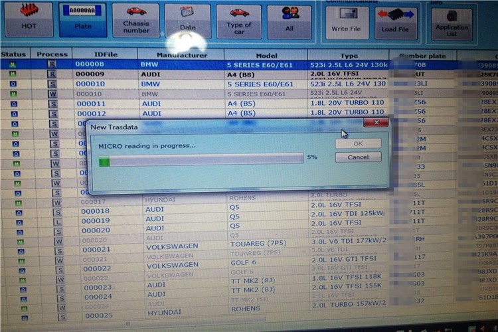Click the S process icon for file 000011

[53, 104]
